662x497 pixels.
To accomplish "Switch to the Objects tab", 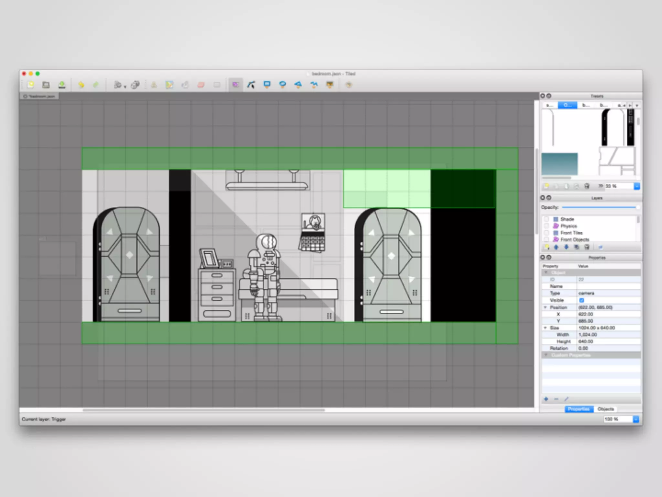I will (605, 409).
